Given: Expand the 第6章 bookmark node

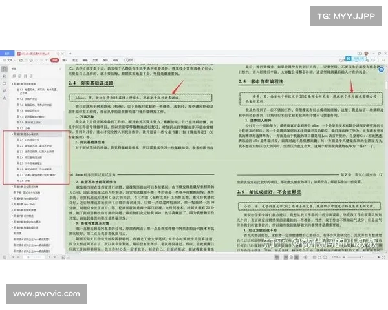Looking at the screenshot, I should (x=12, y=210).
